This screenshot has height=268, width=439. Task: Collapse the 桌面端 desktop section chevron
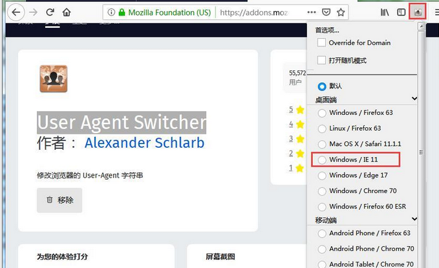414,98
